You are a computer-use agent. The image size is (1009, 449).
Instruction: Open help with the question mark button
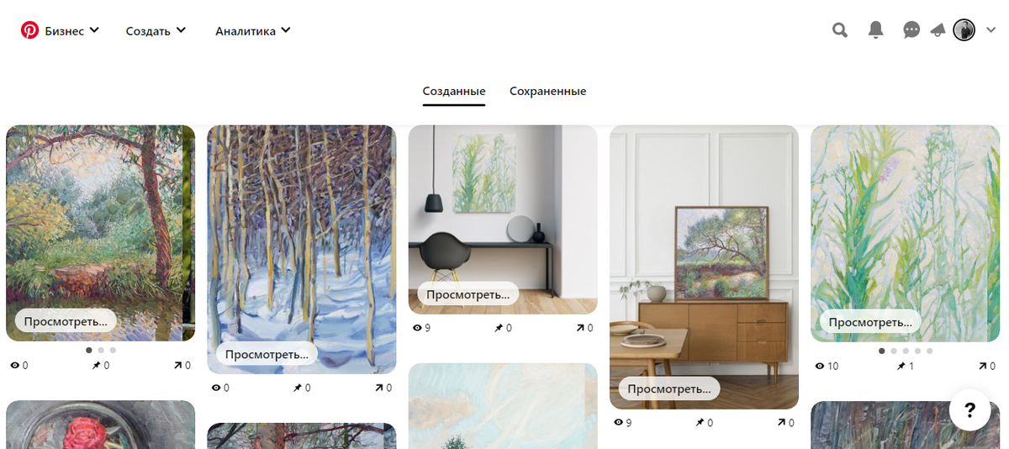click(x=970, y=410)
